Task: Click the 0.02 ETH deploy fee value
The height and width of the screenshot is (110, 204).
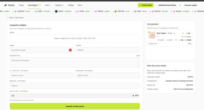Action: pyautogui.click(x=190, y=85)
